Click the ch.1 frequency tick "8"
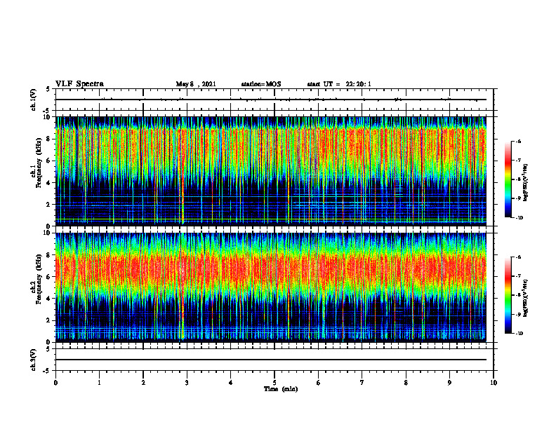This screenshot has width=556, height=429. (49, 139)
